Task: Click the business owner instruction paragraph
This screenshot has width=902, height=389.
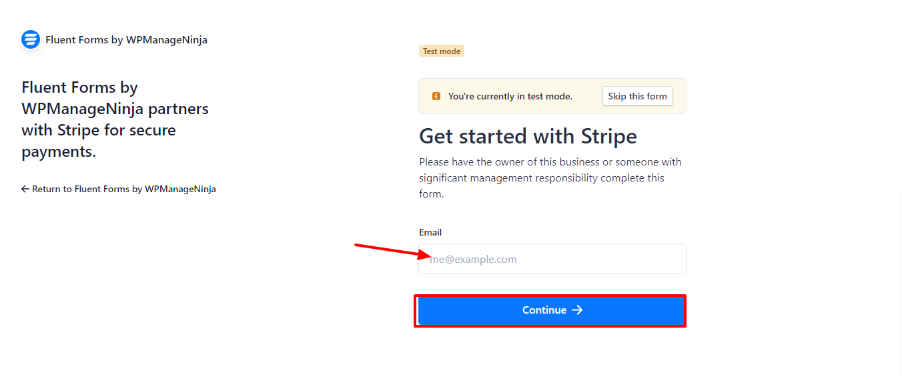Action: (550, 178)
